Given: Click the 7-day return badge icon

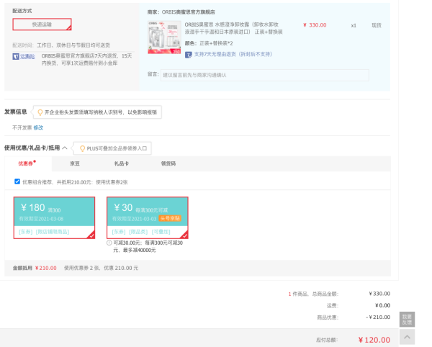Looking at the screenshot, I should tap(188, 55).
